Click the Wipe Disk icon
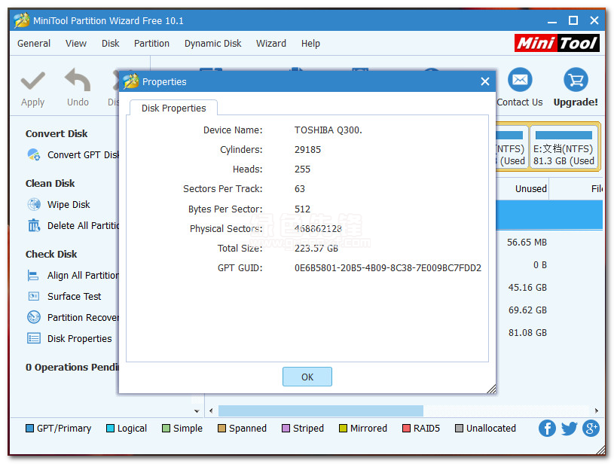The height and width of the screenshot is (464, 614). click(34, 204)
